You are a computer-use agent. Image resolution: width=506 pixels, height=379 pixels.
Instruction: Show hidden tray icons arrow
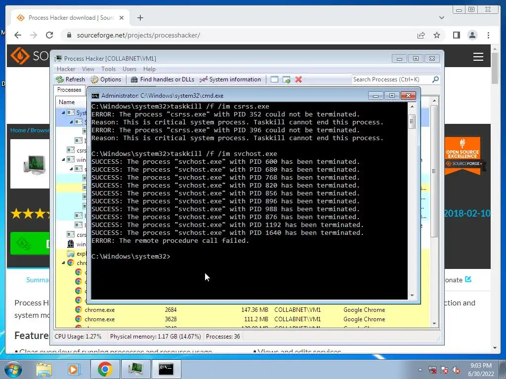pos(420,370)
